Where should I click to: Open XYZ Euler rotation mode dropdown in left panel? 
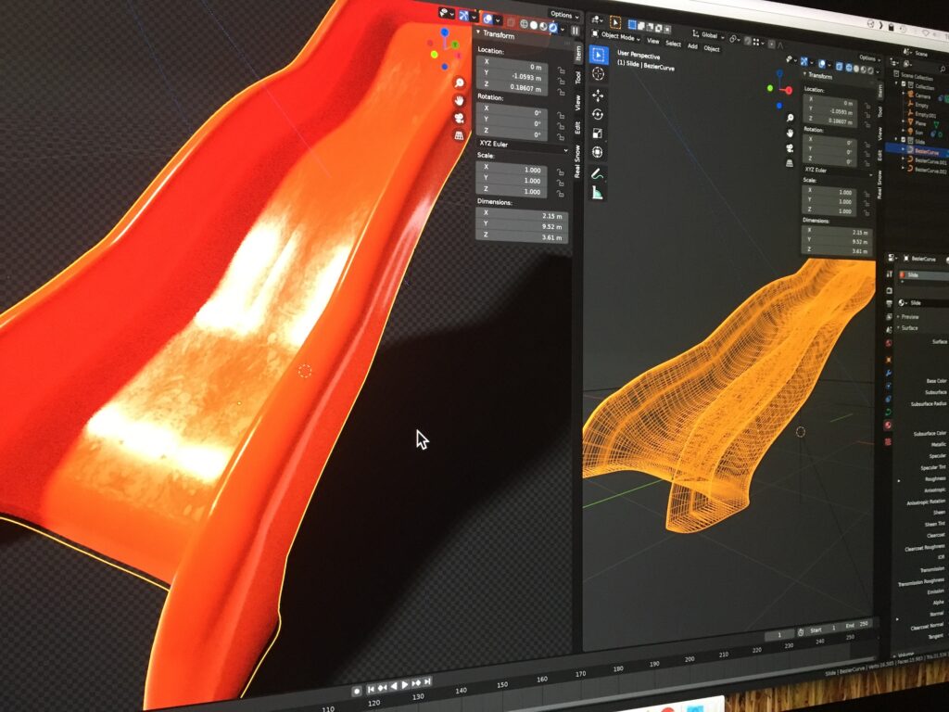(523, 146)
